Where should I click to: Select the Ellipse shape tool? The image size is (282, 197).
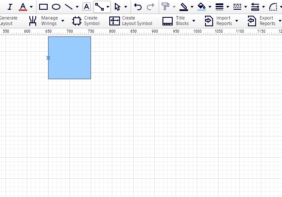(56, 7)
